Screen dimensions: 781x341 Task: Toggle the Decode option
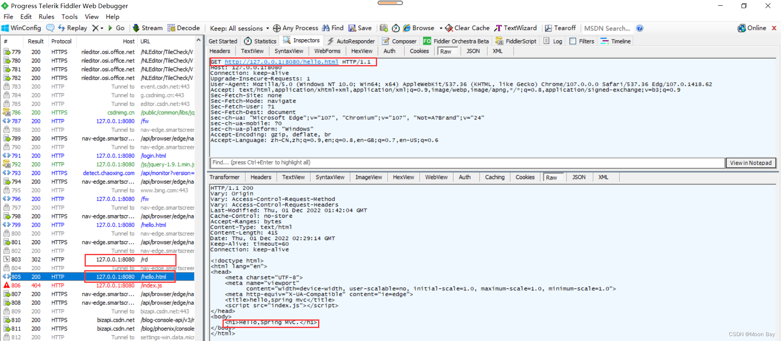(183, 28)
